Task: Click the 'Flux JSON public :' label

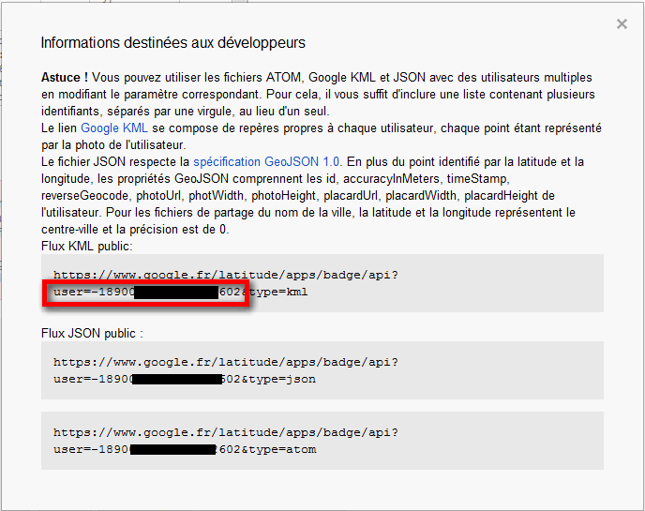Action: coord(92,333)
